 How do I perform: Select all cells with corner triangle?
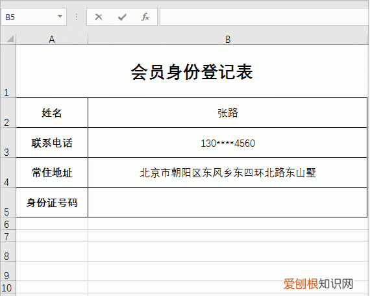point(10,39)
